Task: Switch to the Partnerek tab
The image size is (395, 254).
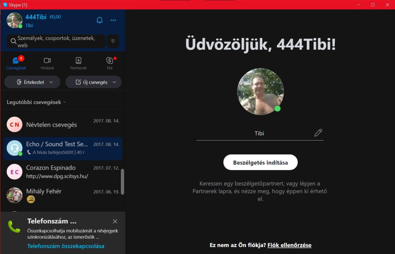Action: (x=79, y=63)
